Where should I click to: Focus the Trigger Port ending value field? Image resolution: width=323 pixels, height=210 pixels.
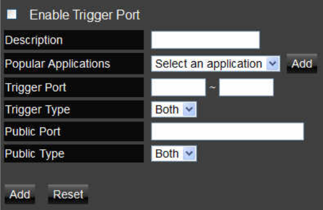(x=246, y=87)
